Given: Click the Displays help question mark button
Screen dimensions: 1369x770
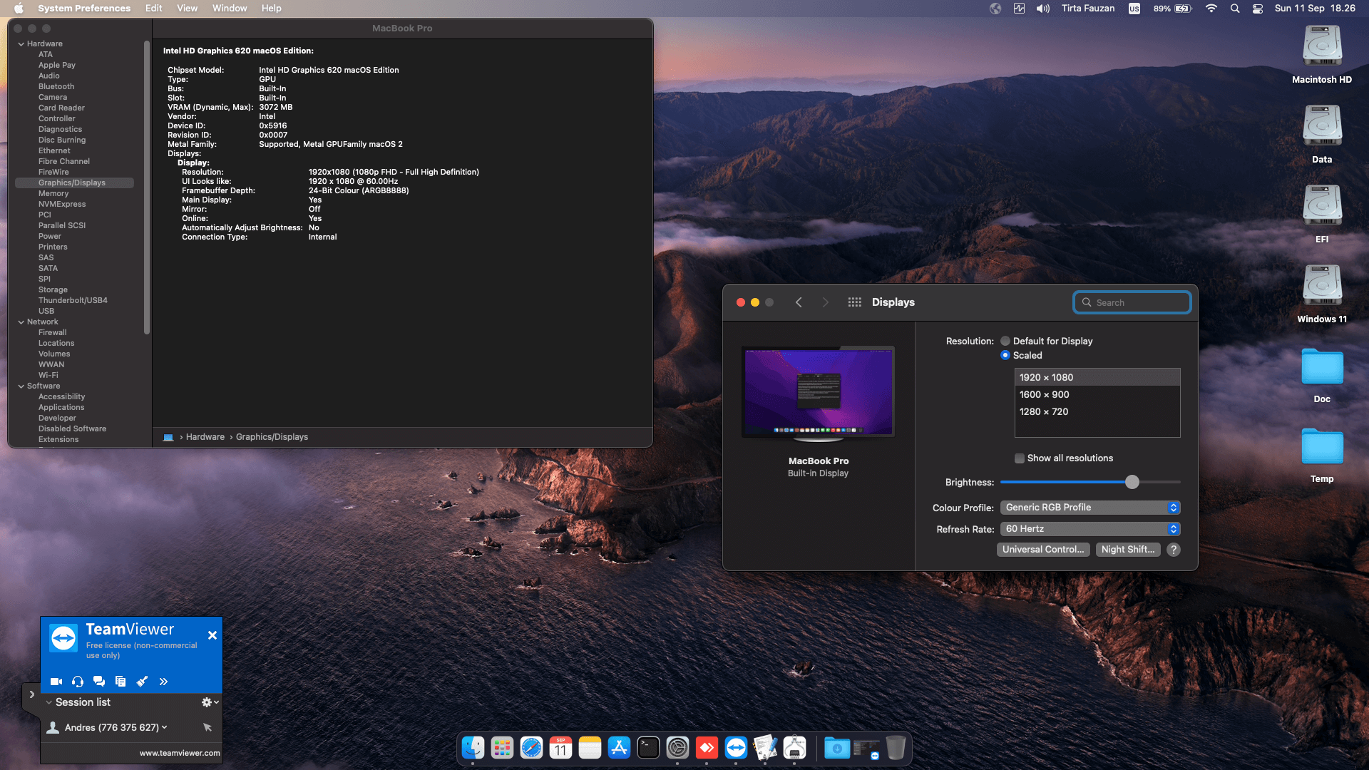Looking at the screenshot, I should click(1174, 550).
